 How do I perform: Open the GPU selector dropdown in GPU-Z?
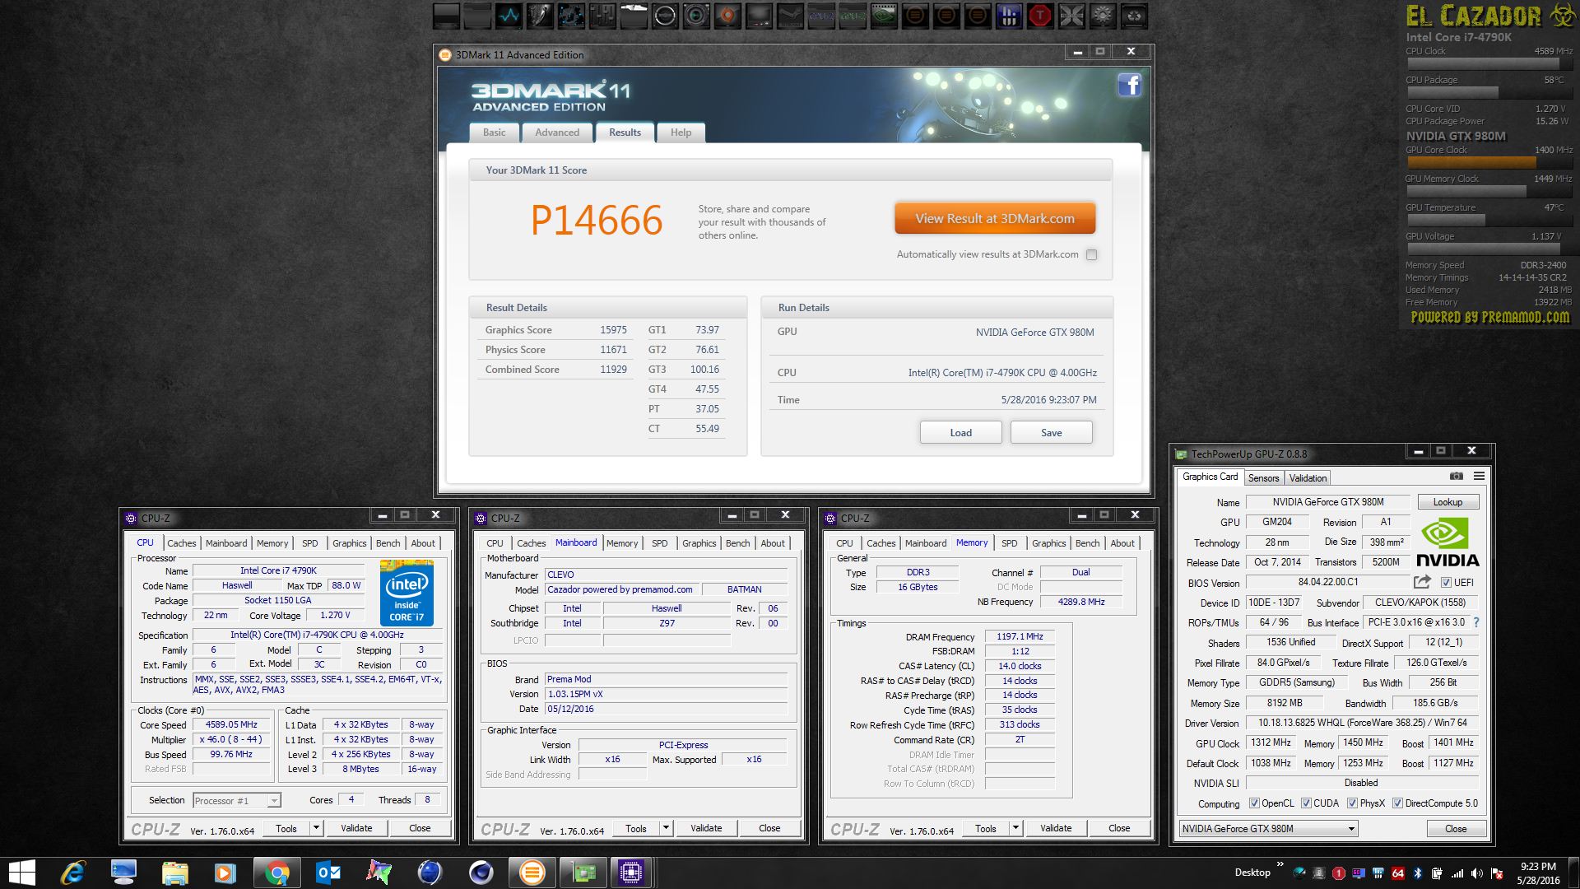[x=1268, y=829]
